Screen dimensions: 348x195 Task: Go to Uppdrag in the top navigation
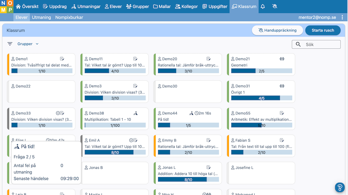[x=55, y=7]
